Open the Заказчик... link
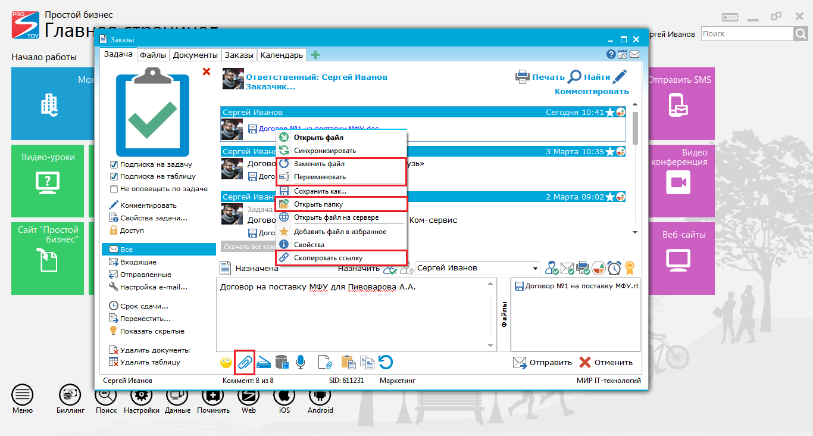 point(270,86)
